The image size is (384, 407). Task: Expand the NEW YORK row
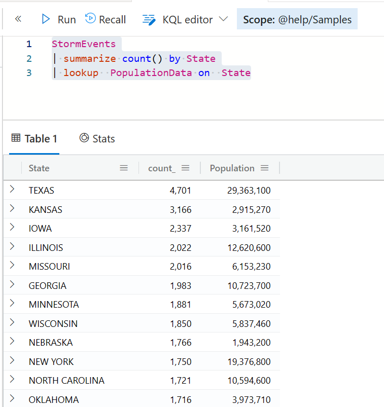(x=12, y=360)
